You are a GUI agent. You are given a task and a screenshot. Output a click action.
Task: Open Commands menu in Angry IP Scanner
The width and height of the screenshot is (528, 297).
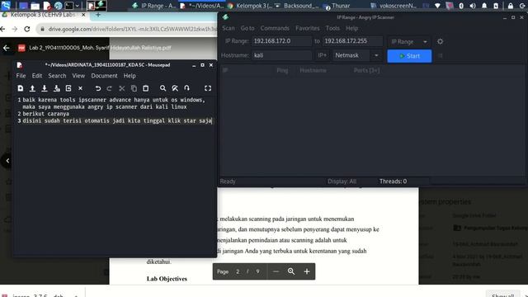point(275,28)
